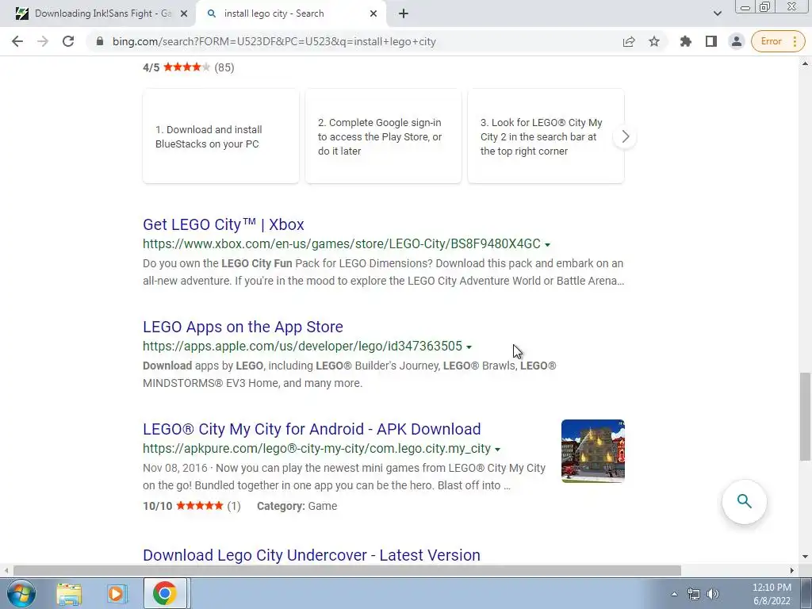The height and width of the screenshot is (609, 812).
Task: Open Windows Explorer from taskbar
Action: (69, 593)
